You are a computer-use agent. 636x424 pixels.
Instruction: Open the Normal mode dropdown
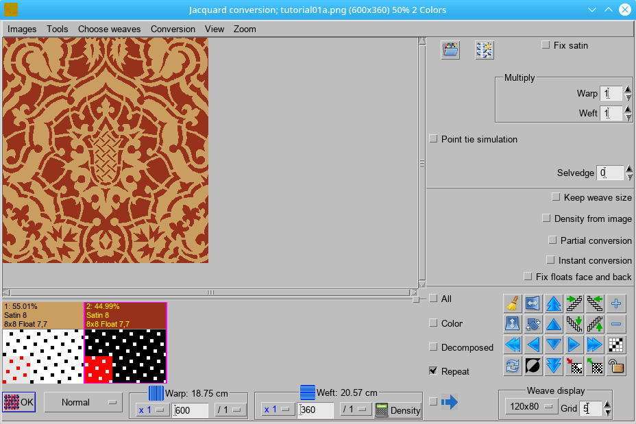[x=83, y=402]
